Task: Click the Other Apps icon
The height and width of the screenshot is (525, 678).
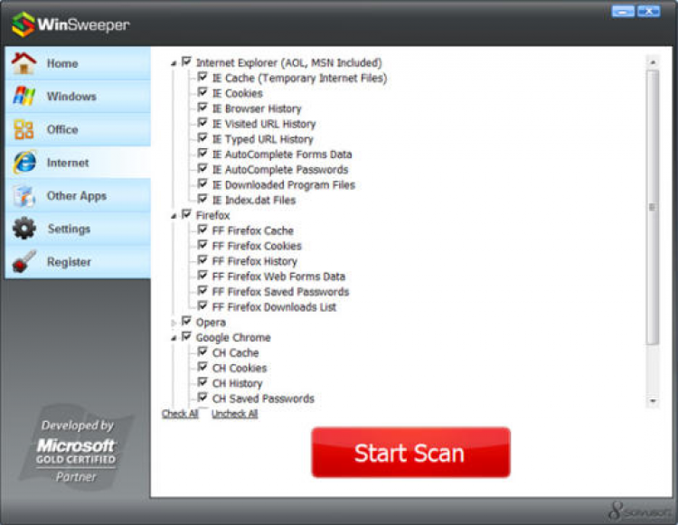Action: (x=24, y=196)
